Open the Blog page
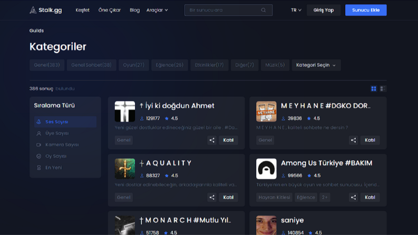The height and width of the screenshot is (235, 418). (x=134, y=10)
